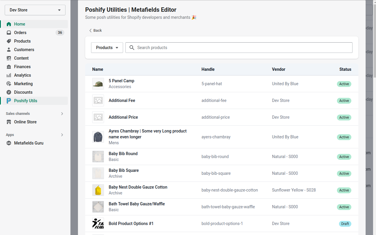Viewport: 376px width, 235px height.
Task: Click the Baby Bib Round thumbnail
Action: [x=98, y=157]
